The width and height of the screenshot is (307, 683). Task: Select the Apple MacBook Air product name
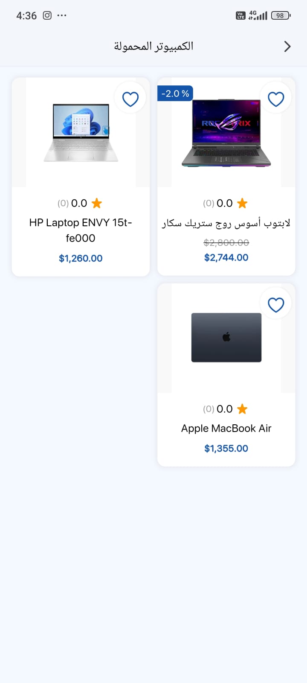[226, 428]
